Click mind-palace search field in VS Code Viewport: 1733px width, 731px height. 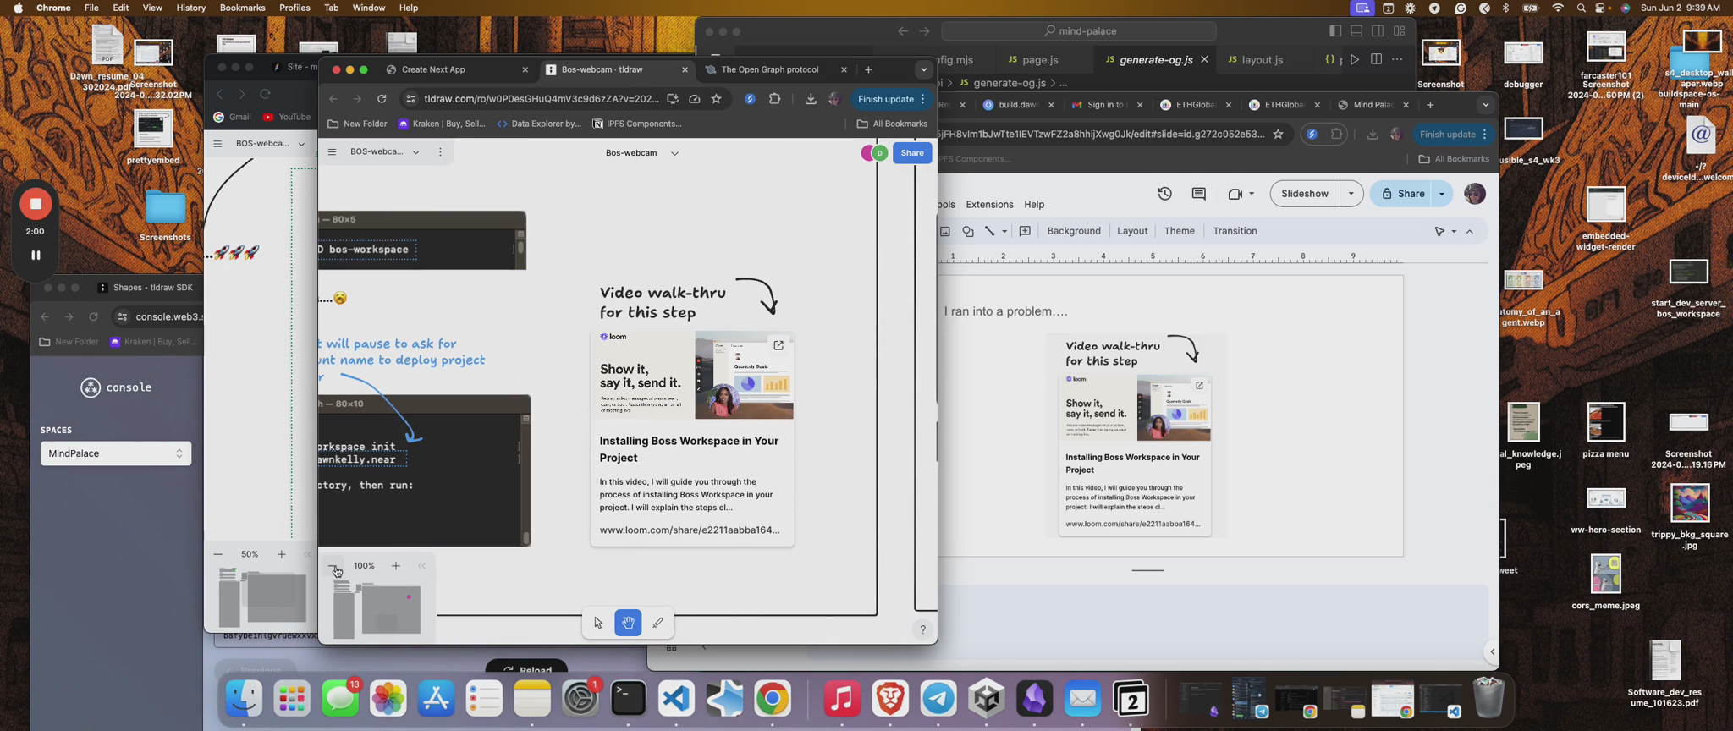pyautogui.click(x=1079, y=31)
